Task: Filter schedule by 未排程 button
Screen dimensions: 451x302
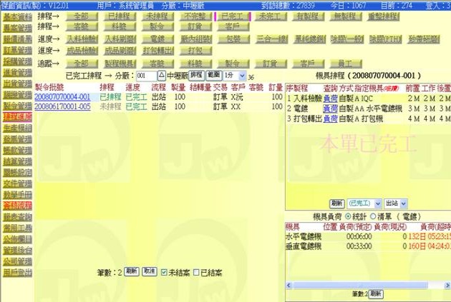Action: (x=156, y=15)
